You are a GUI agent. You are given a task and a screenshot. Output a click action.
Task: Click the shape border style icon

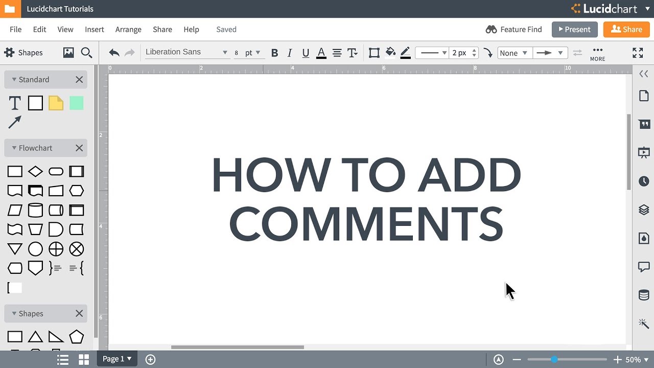coord(374,53)
